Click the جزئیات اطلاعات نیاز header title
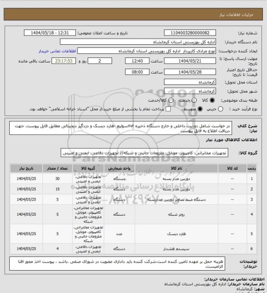 [236, 15]
